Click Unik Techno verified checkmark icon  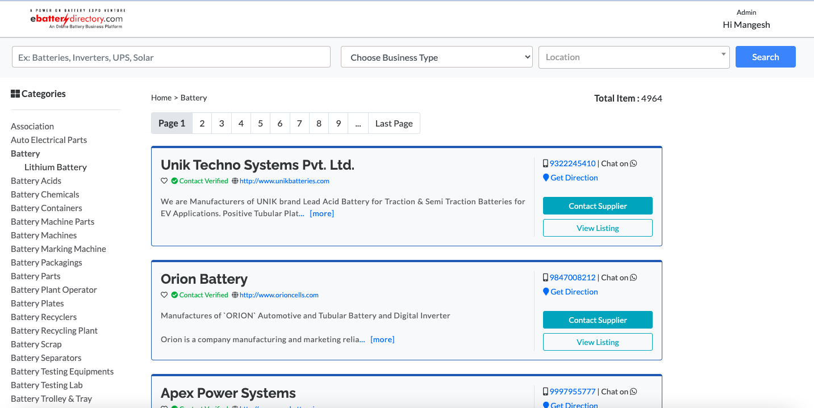(174, 181)
